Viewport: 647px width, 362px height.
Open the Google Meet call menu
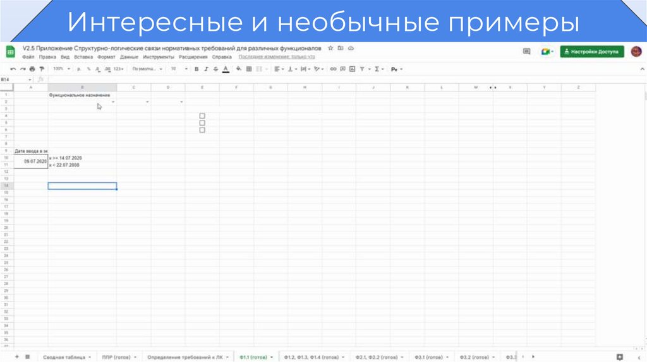coord(547,52)
